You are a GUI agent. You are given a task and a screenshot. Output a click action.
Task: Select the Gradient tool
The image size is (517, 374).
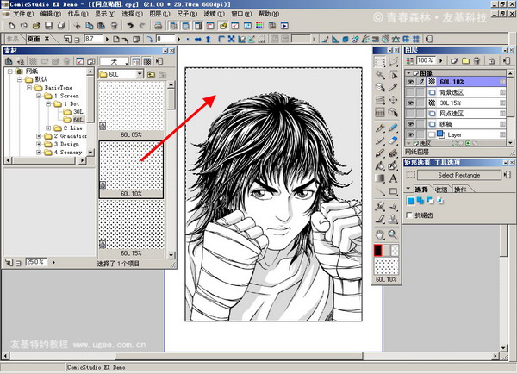click(x=380, y=178)
